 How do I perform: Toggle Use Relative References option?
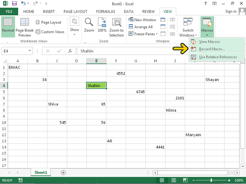(218, 57)
